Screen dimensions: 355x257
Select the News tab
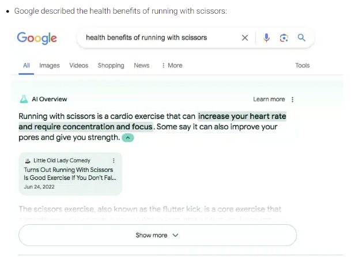(x=142, y=66)
